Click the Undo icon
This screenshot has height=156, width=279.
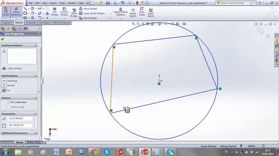[122, 3]
